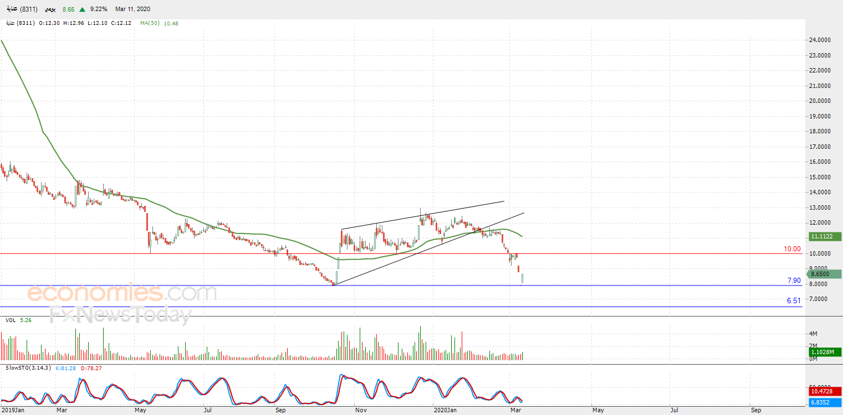Click the last price 8.65 in header
This screenshot has width=843, height=415.
[x=69, y=9]
